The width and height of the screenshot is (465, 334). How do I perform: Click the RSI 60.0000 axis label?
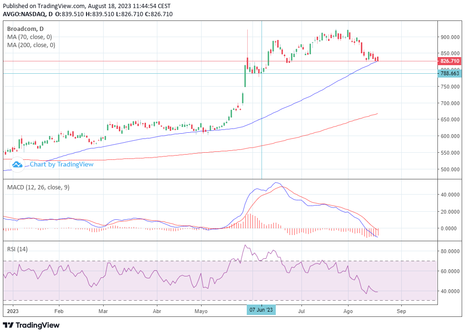pyautogui.click(x=450, y=271)
